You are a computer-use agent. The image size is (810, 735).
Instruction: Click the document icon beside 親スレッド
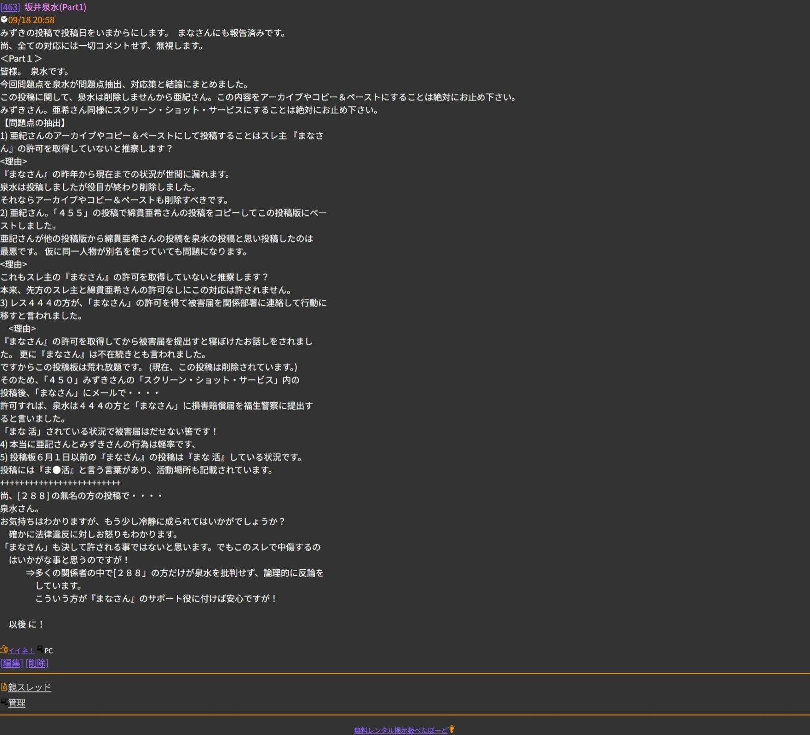pyautogui.click(x=4, y=687)
